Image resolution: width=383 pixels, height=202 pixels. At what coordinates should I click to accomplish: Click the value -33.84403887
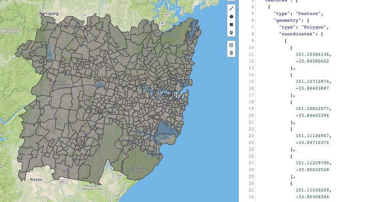click(x=313, y=88)
